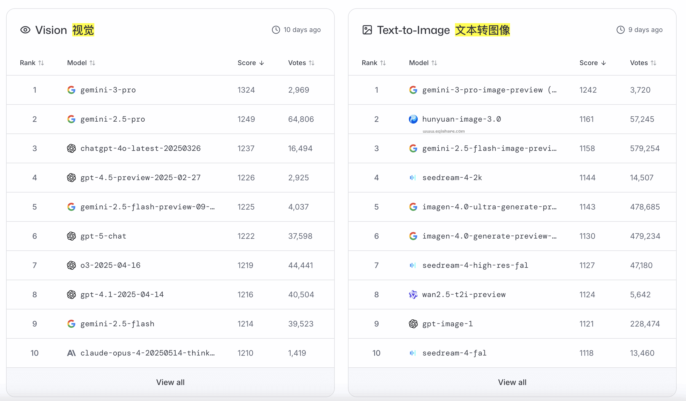Sort Text-to-Image table by Votes column

click(643, 63)
